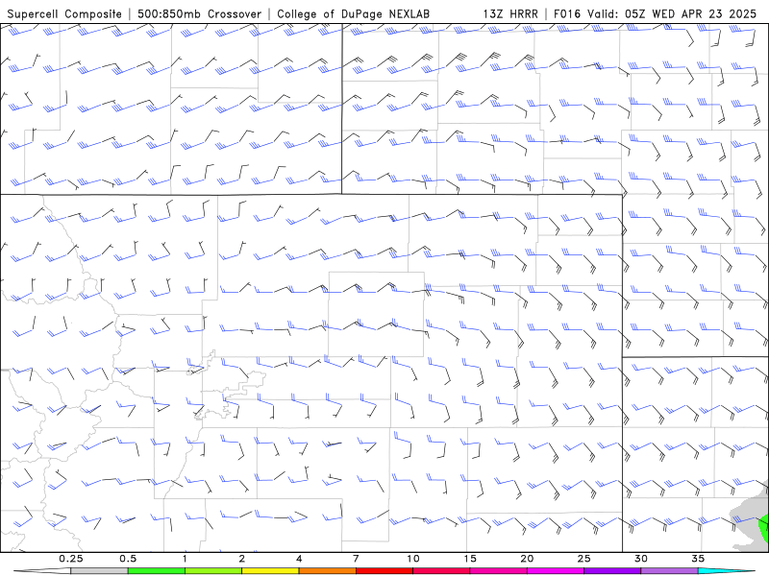Click the "0.25" legend value
The image size is (769, 576).
tap(71, 559)
